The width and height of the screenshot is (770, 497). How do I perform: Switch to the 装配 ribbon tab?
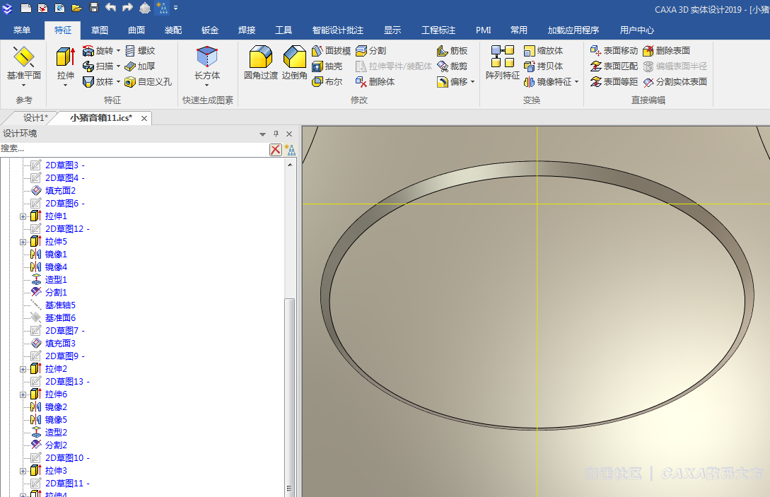tap(173, 30)
